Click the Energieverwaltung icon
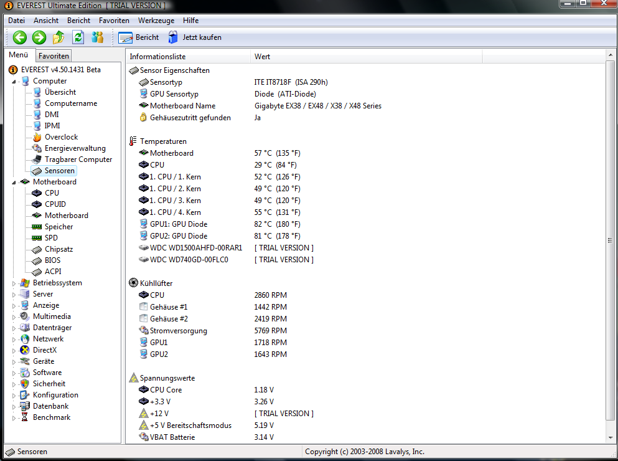The width and height of the screenshot is (618, 461). pos(37,148)
